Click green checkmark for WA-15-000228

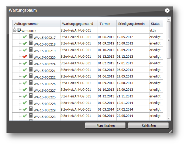[x=25, y=103]
